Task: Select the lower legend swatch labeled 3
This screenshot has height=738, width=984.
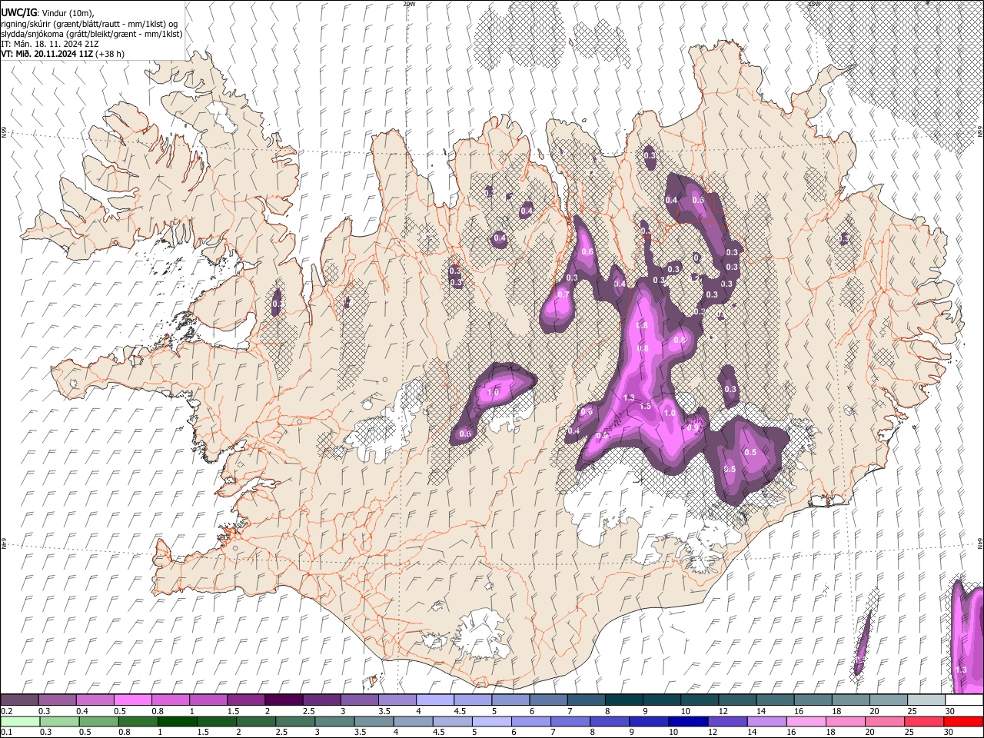Action: 334,721
